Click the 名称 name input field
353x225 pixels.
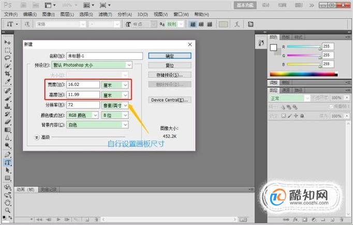coord(105,56)
